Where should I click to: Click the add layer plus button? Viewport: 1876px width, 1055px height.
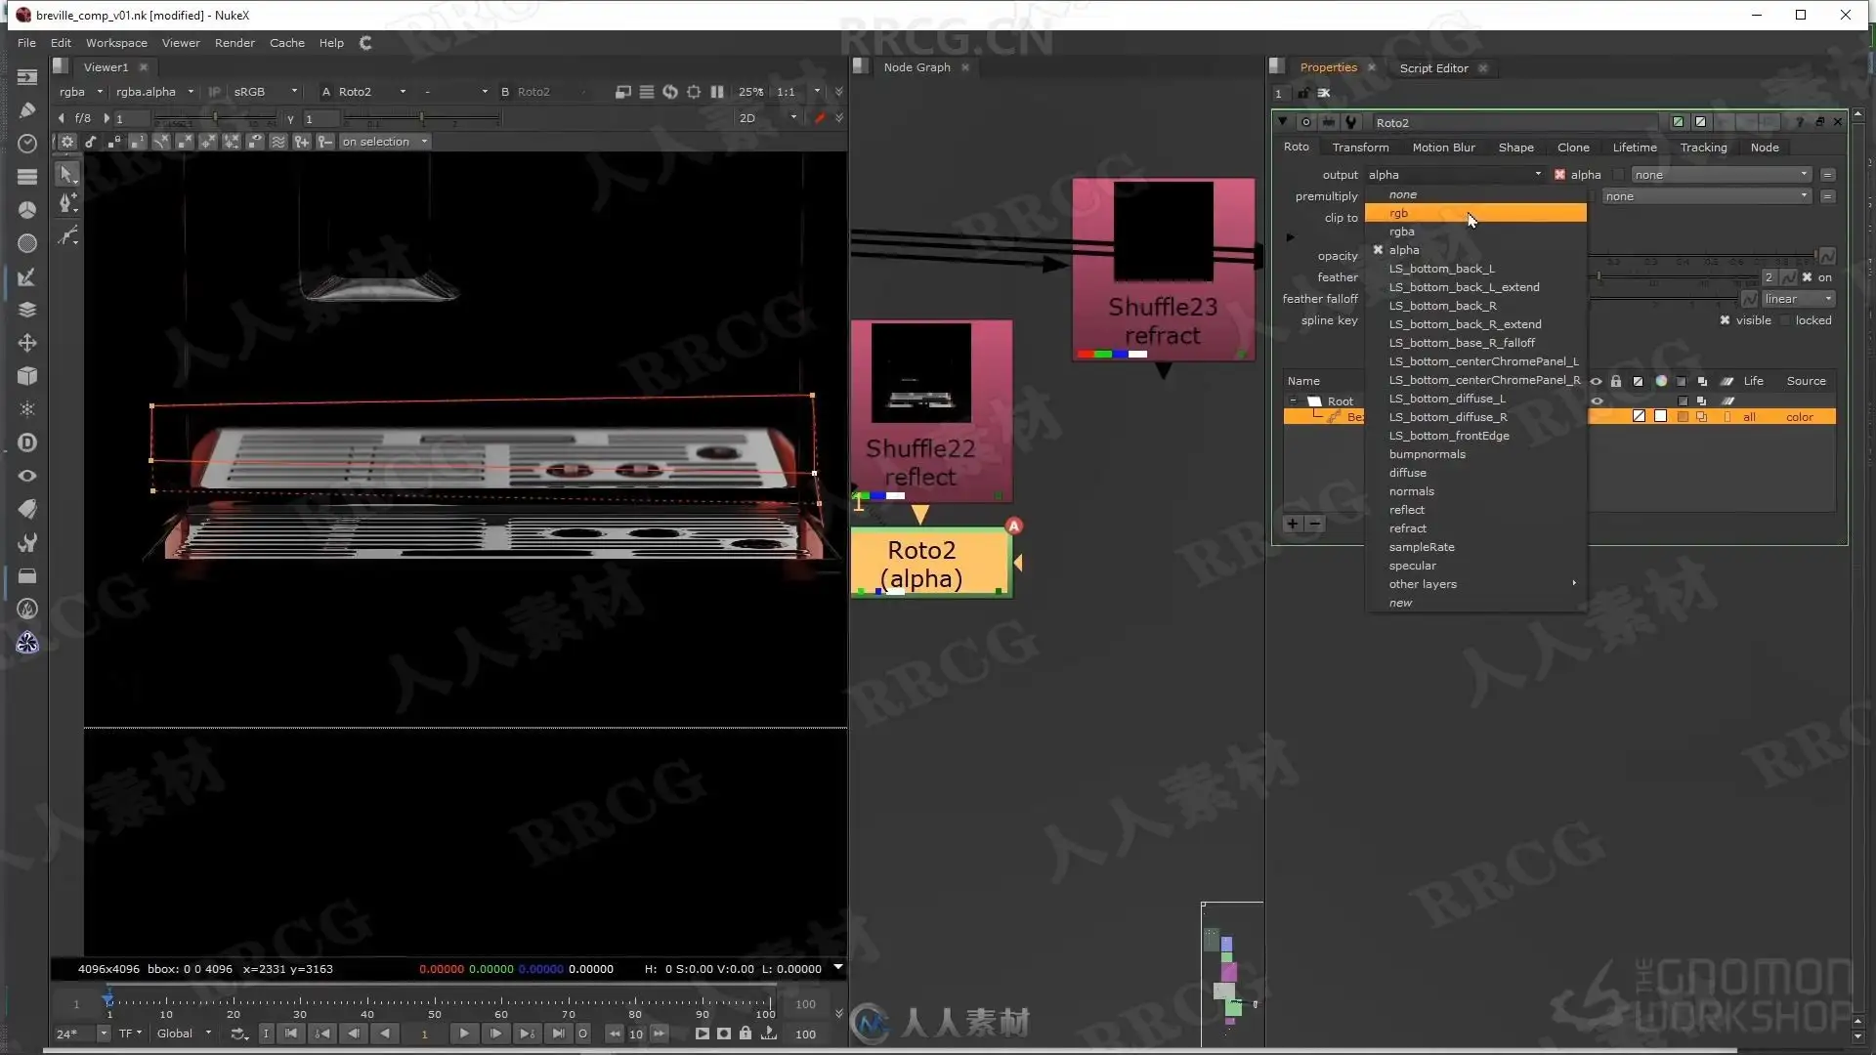1293,524
